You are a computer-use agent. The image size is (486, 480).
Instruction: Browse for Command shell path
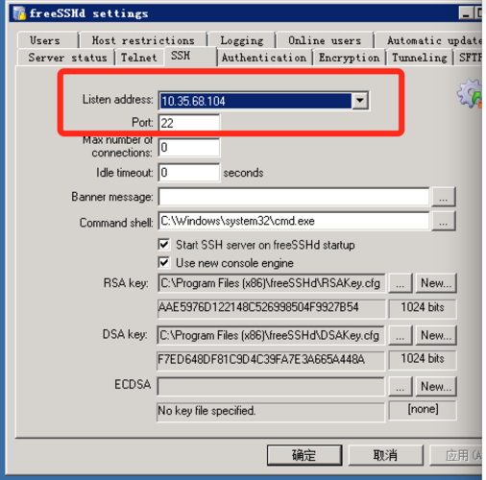(444, 221)
